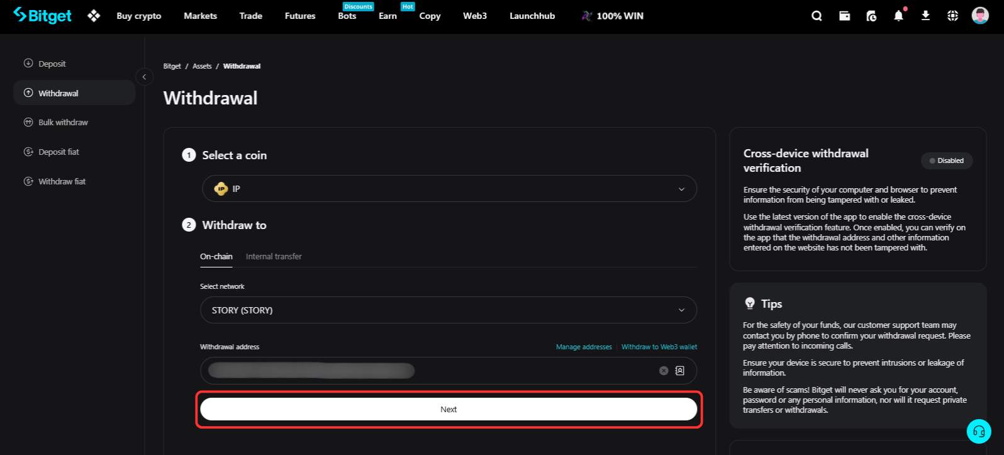Image resolution: width=1004 pixels, height=455 pixels.
Task: Click the Discounts badge above Bots
Action: click(358, 6)
